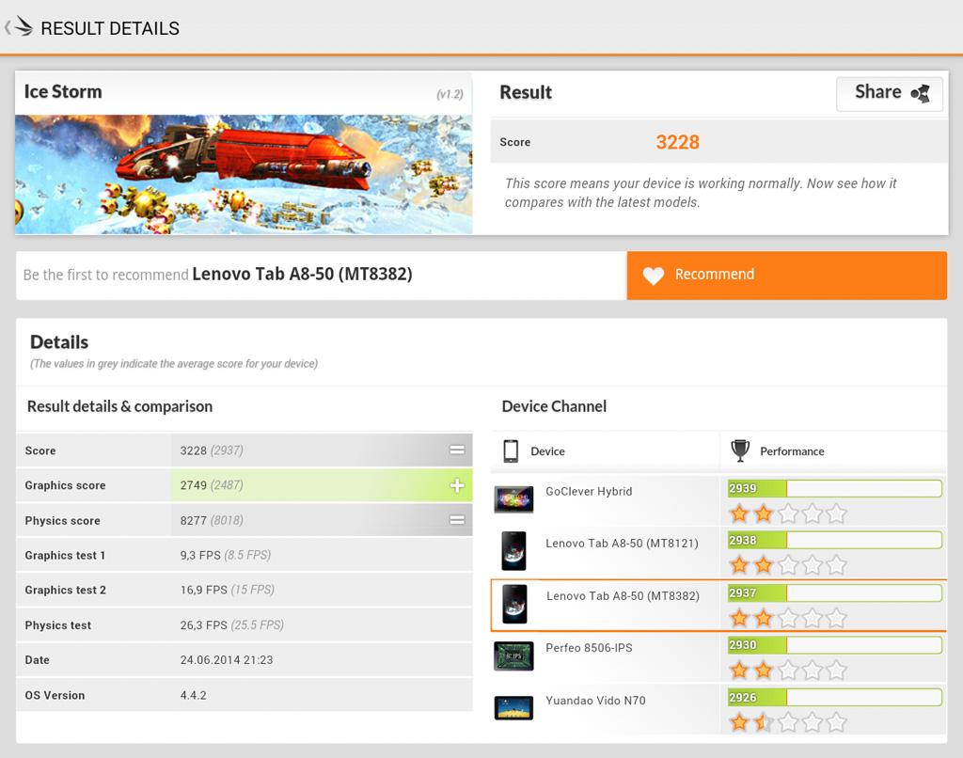Click Perfeo 8506-IPS star rating

(x=788, y=671)
